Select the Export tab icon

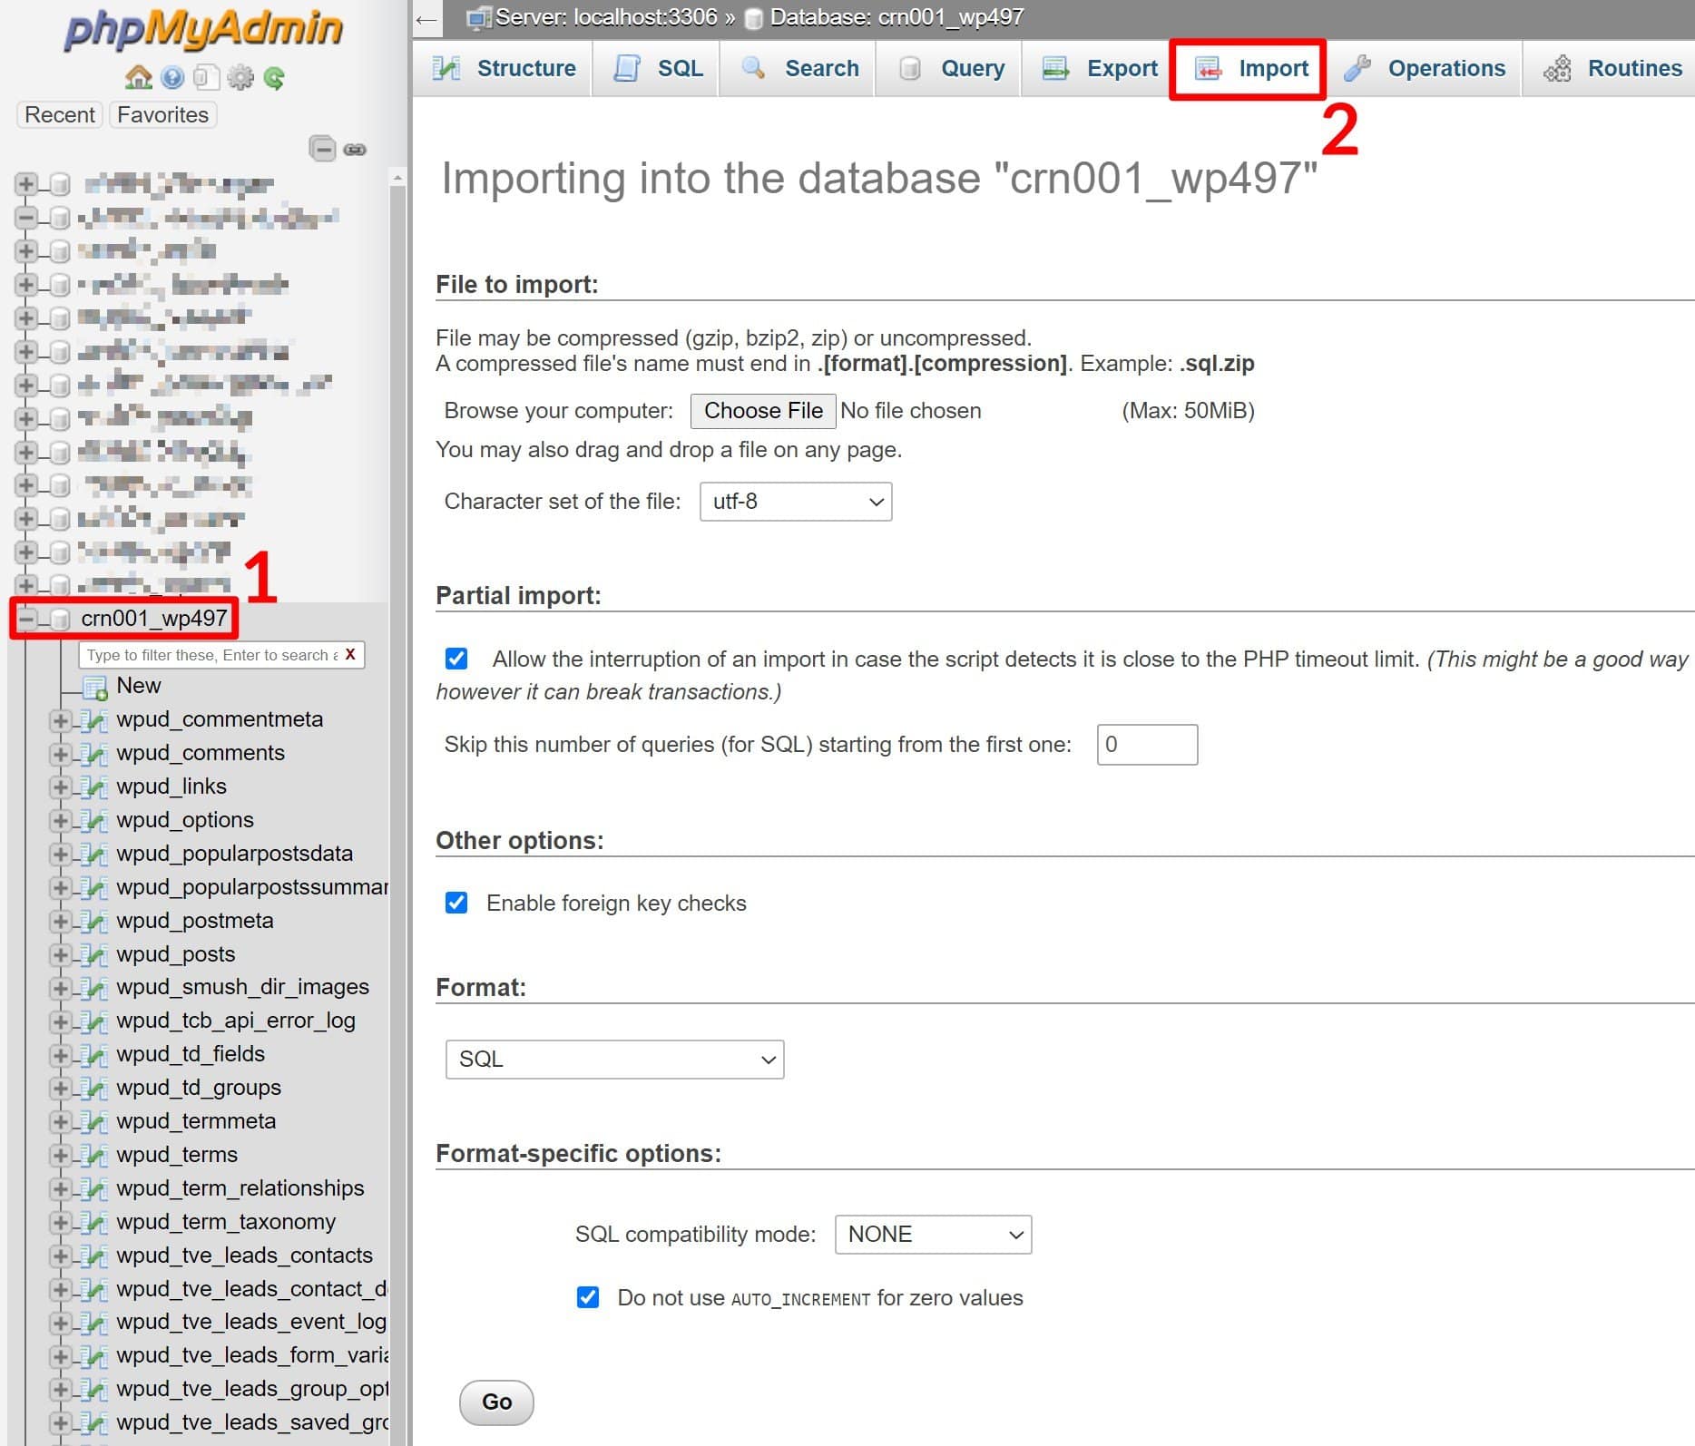tap(1053, 68)
